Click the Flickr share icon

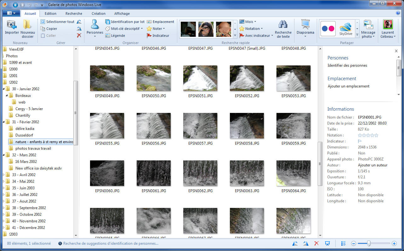pyautogui.click(x=328, y=29)
